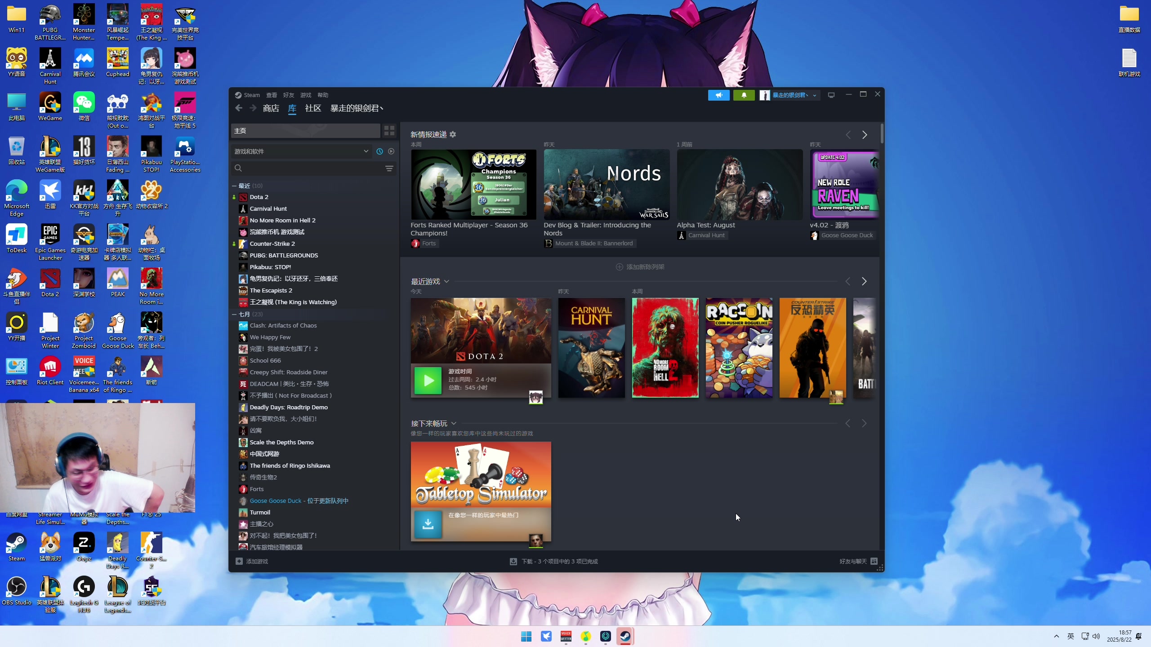Switch library to grid collections view
1151x647 pixels.
click(x=389, y=131)
